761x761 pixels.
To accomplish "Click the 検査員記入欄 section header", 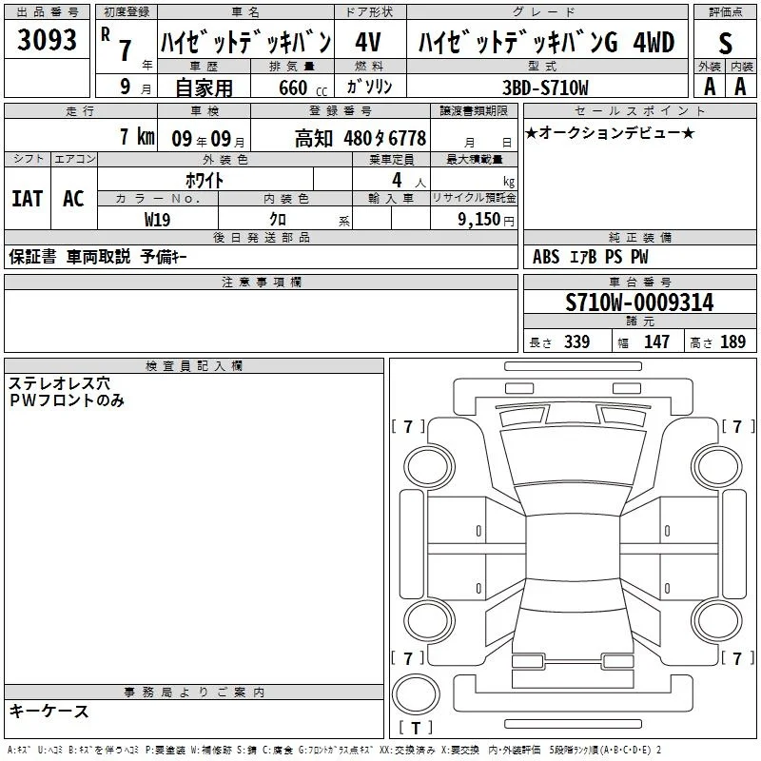I will click(194, 366).
